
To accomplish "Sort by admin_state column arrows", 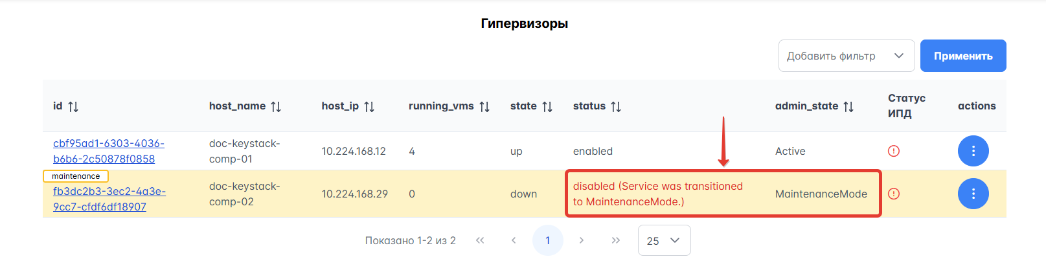I will 848,107.
